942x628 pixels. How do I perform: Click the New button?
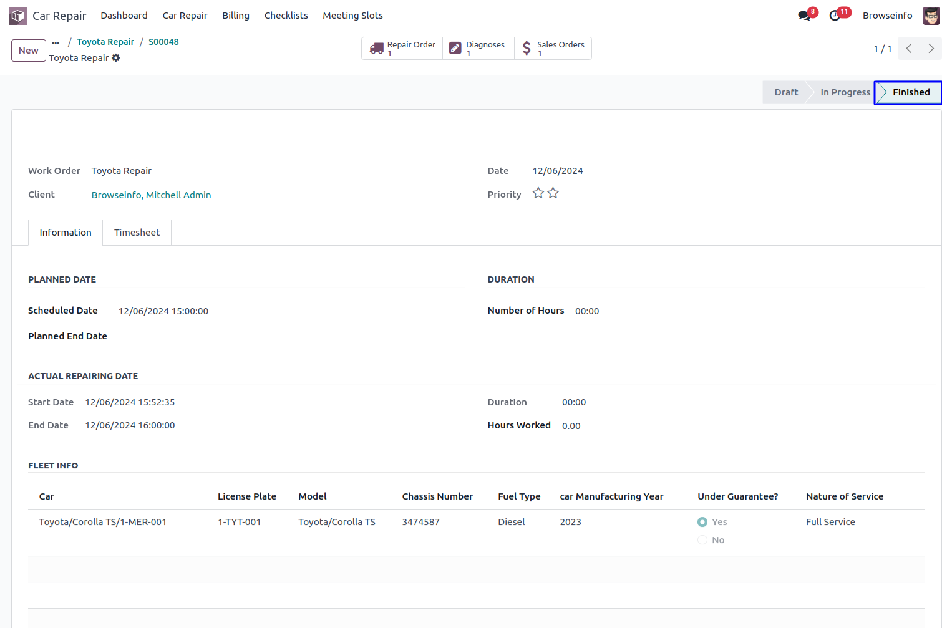tap(29, 51)
